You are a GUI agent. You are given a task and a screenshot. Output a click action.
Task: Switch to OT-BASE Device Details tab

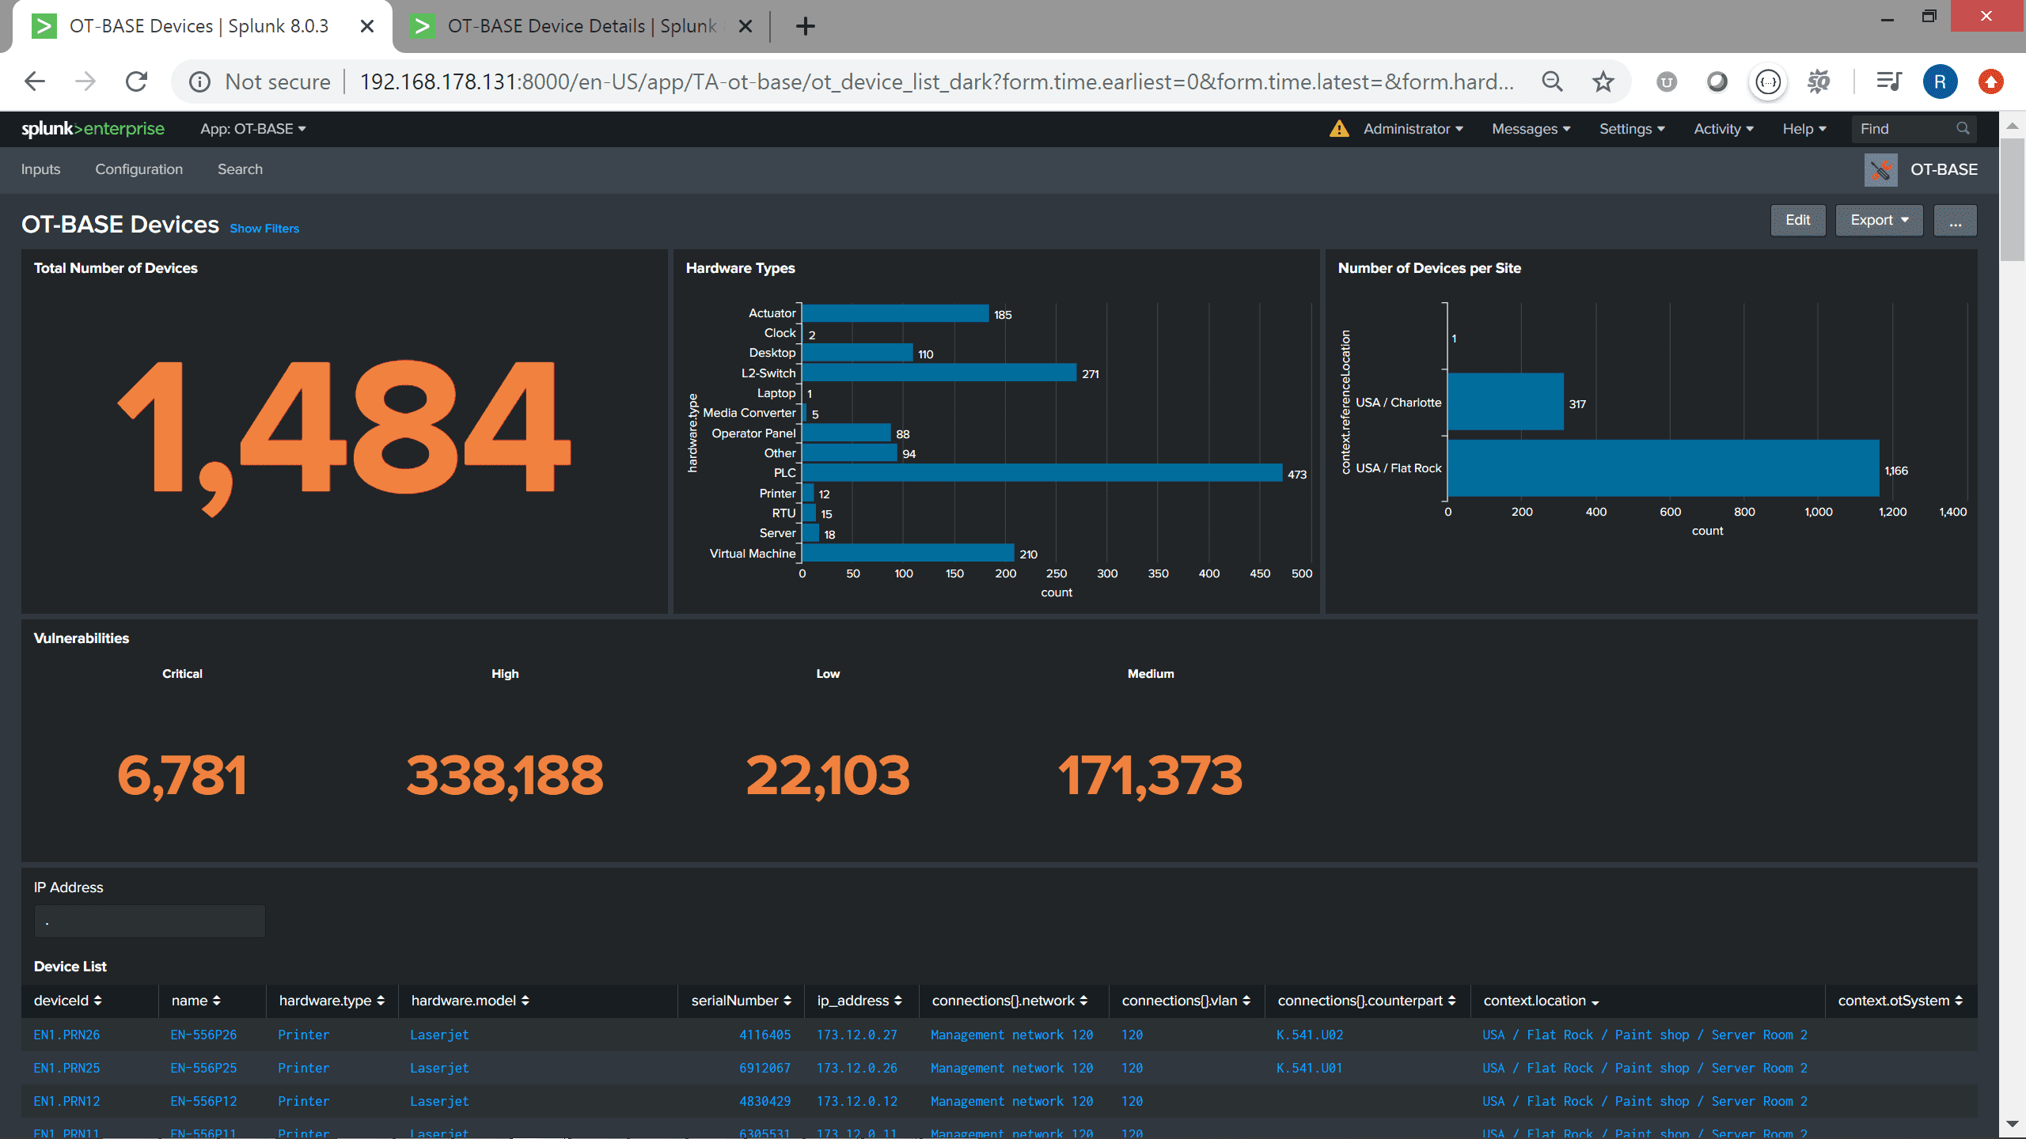coord(582,26)
